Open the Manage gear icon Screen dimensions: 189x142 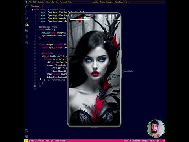(26, 136)
